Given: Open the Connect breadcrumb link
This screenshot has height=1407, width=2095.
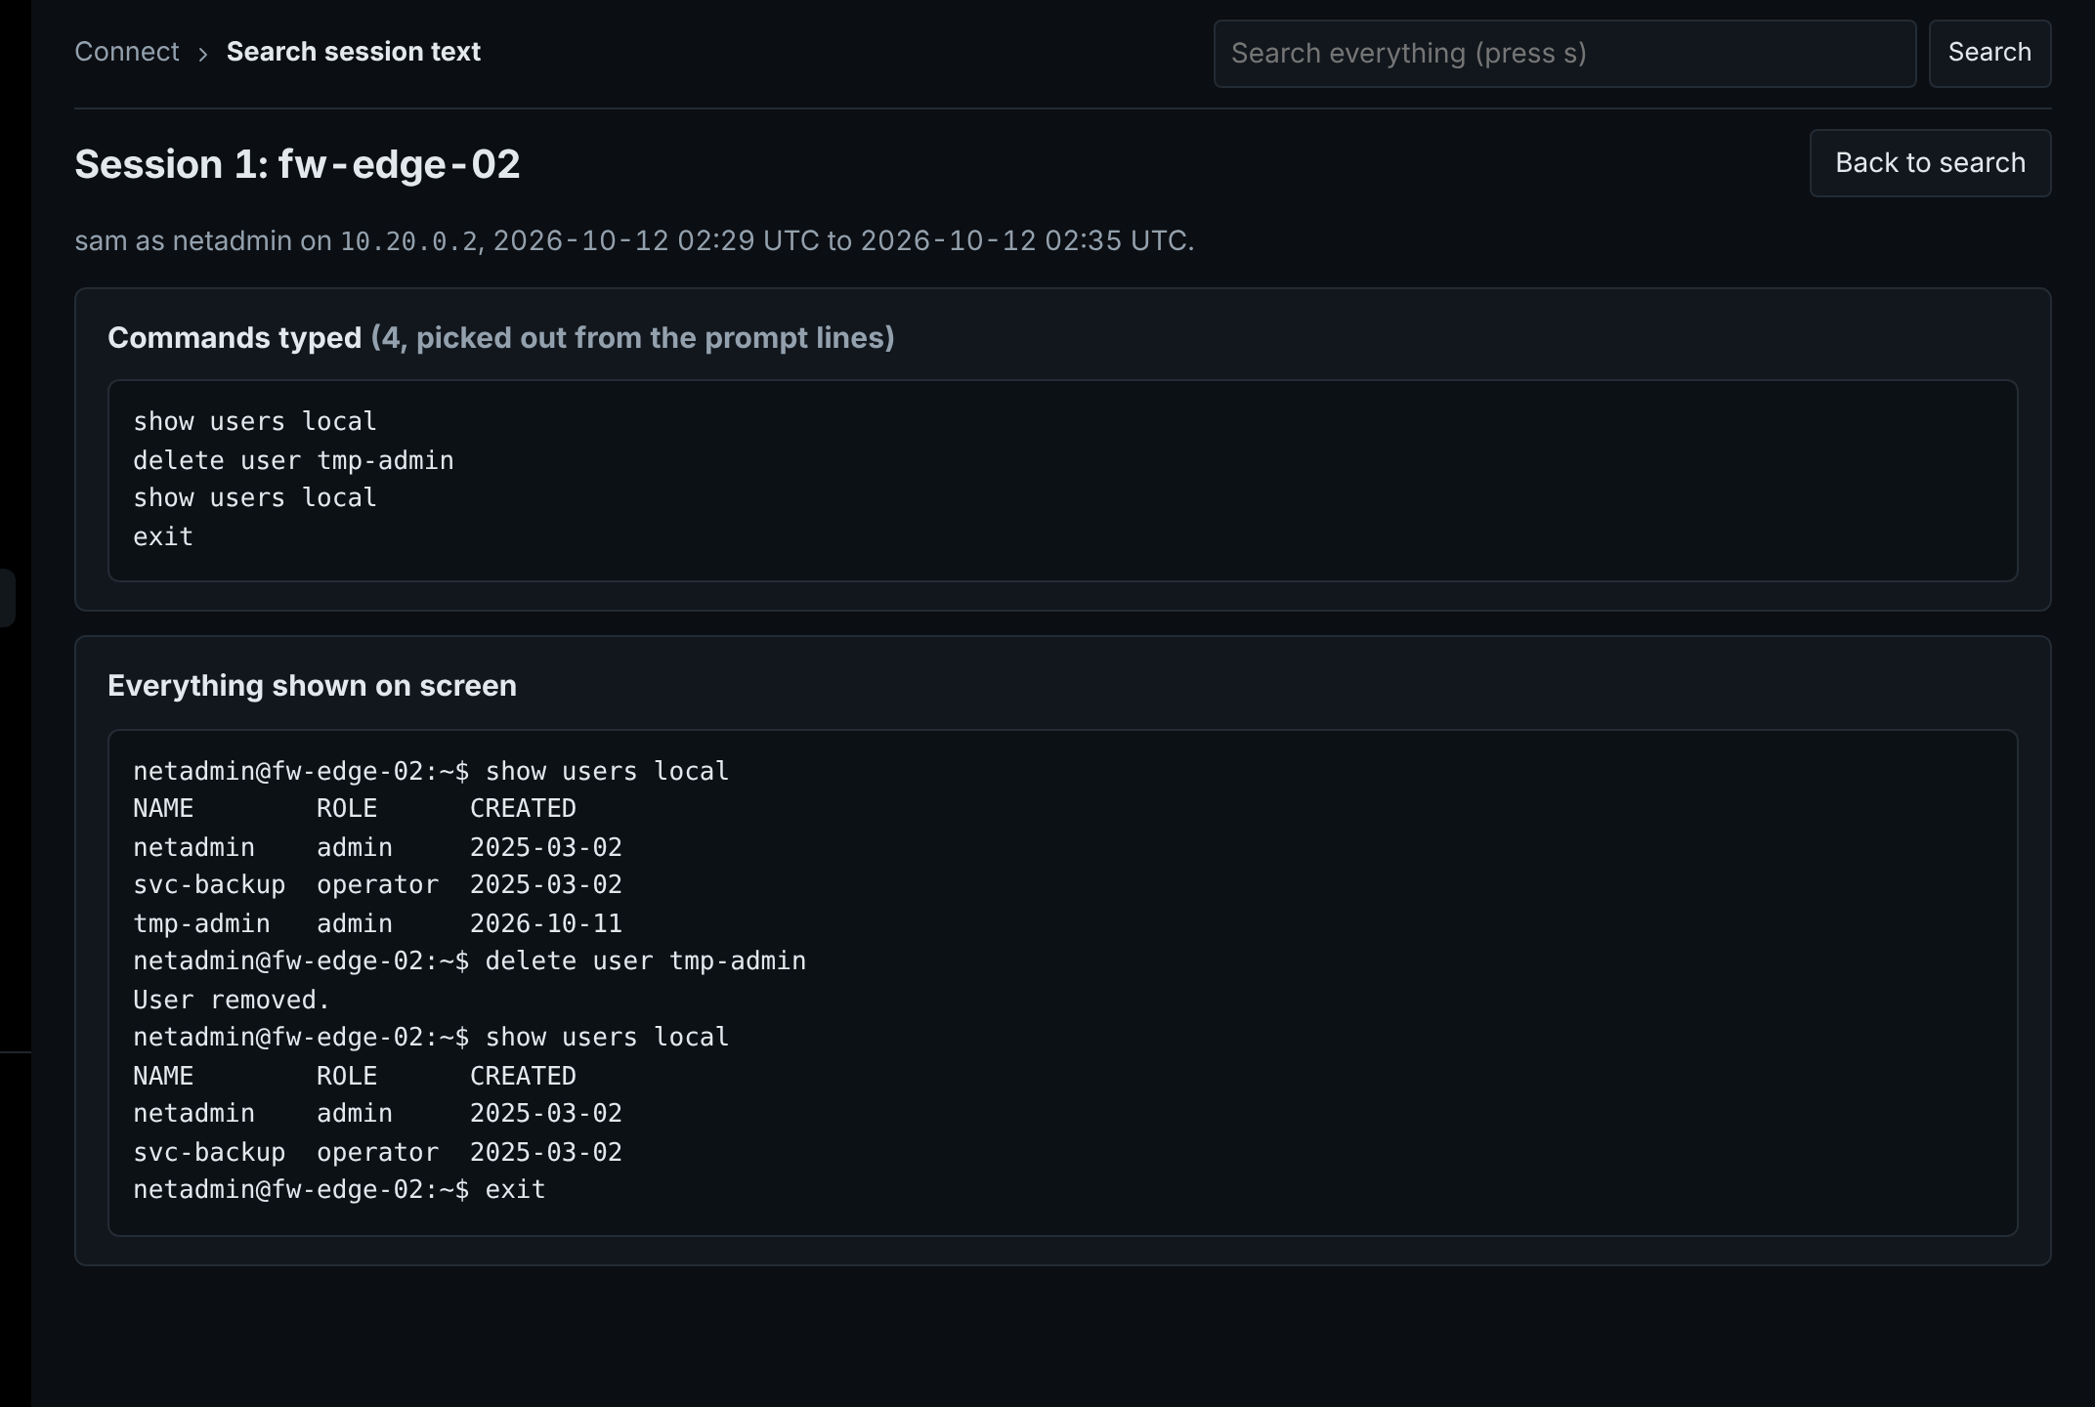Looking at the screenshot, I should tap(127, 52).
